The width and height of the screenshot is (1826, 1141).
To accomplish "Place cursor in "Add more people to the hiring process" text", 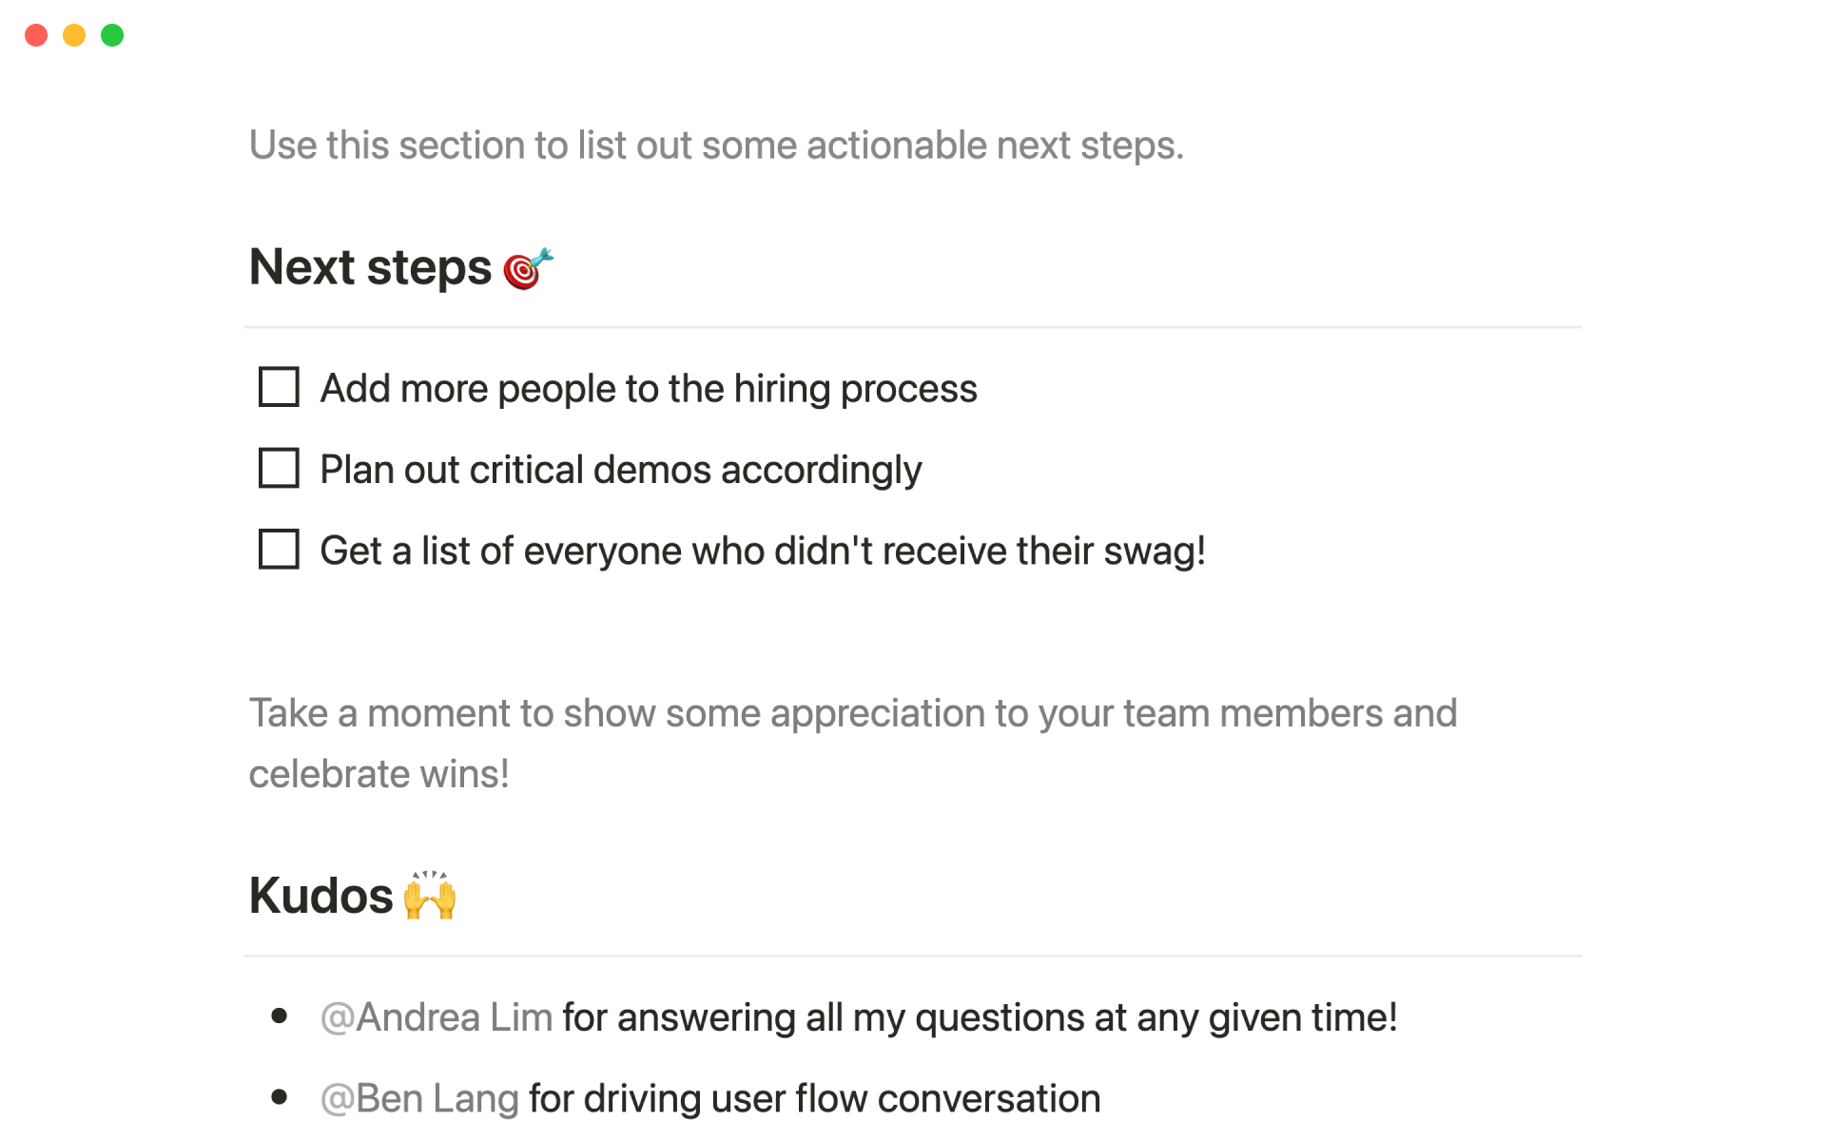I will [x=649, y=389].
